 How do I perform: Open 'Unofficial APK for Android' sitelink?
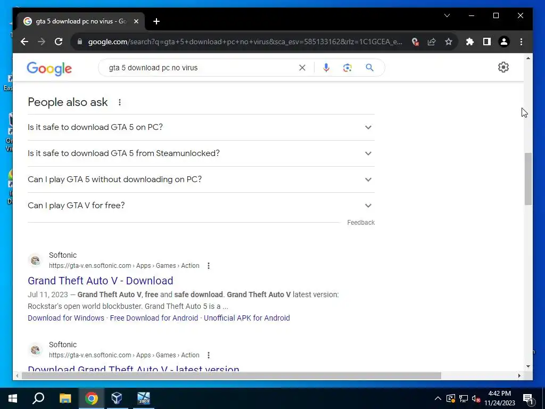tap(247, 318)
